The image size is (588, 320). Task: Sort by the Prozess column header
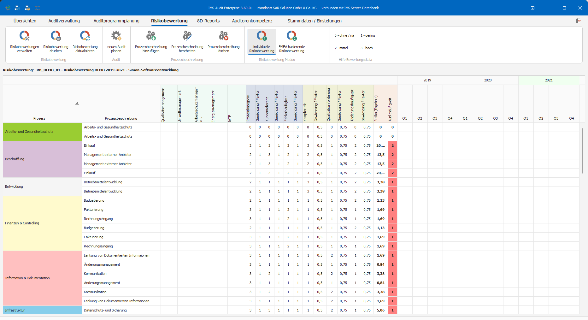point(42,104)
